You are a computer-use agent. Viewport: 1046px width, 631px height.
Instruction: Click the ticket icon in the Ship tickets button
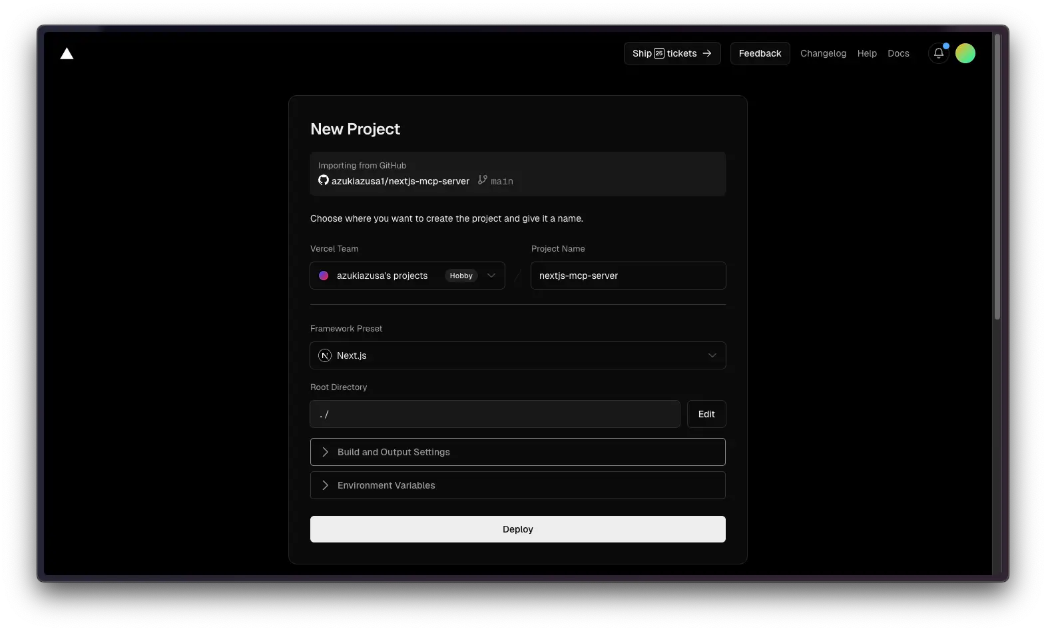pyautogui.click(x=659, y=53)
